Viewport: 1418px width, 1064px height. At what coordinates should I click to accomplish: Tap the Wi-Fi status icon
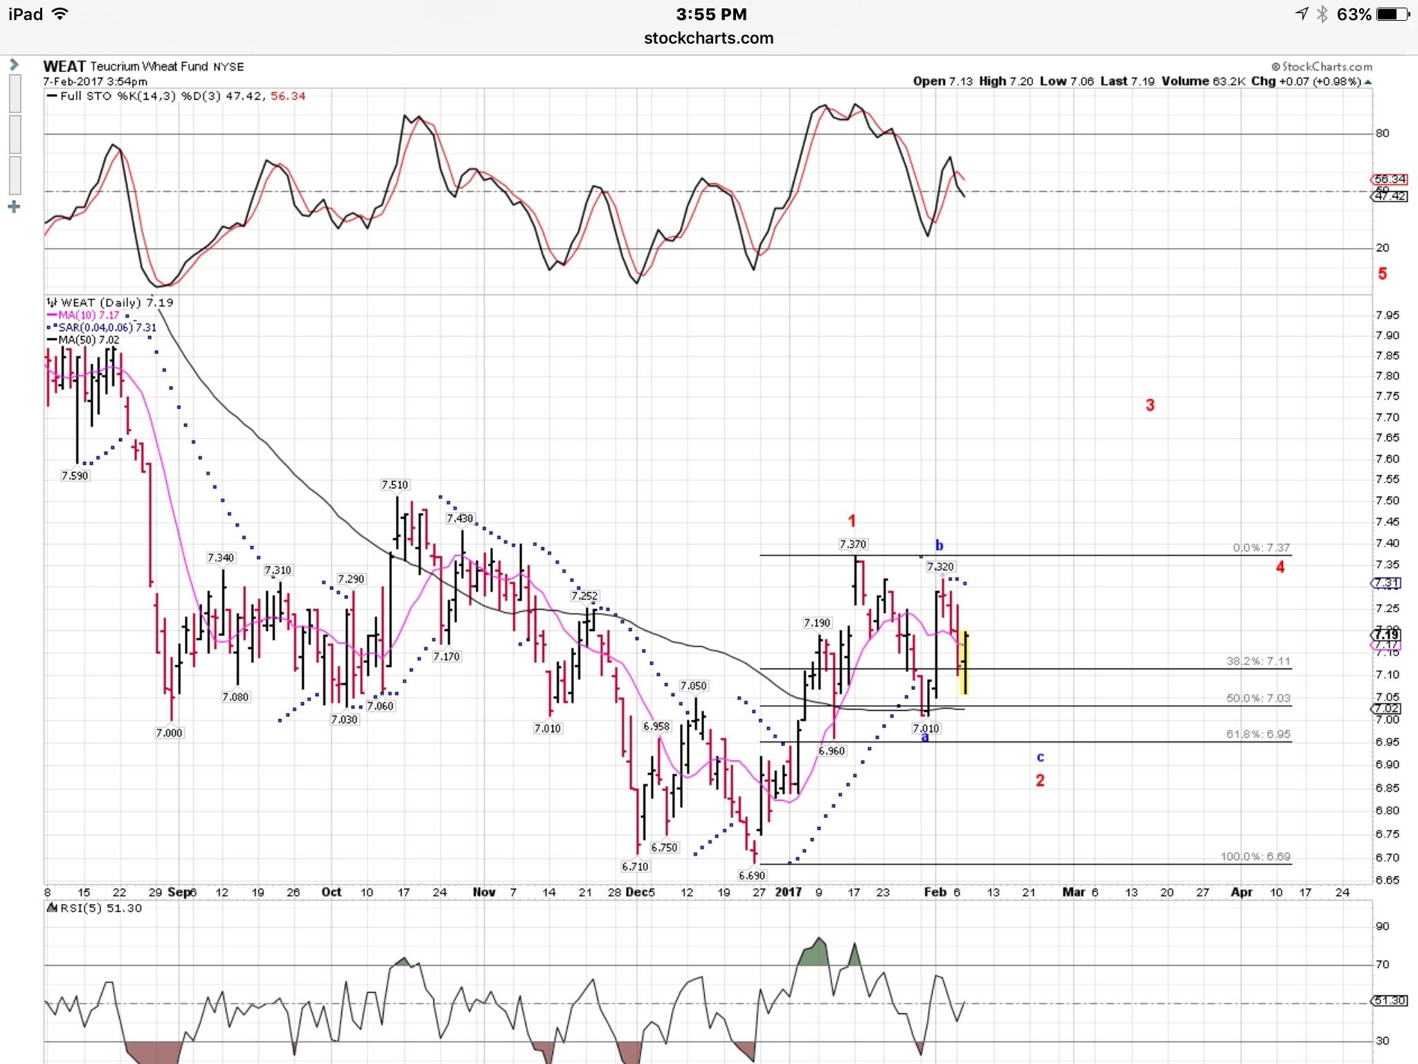tap(60, 14)
